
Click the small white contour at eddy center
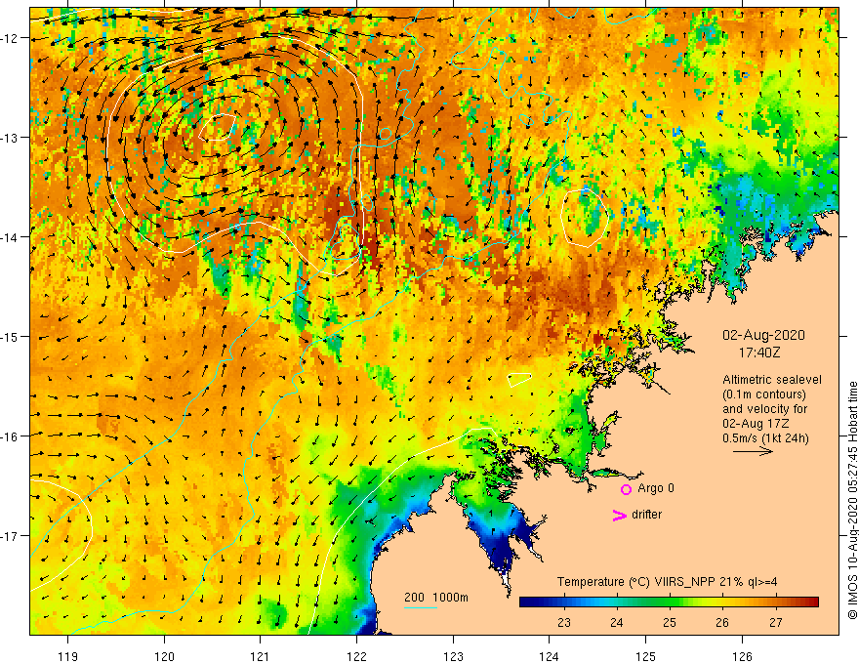click(218, 127)
